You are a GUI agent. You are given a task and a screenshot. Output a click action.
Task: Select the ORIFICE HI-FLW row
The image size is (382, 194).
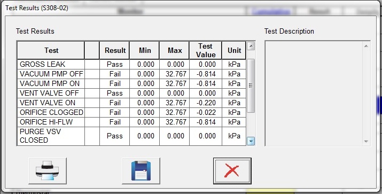pyautogui.click(x=131, y=122)
